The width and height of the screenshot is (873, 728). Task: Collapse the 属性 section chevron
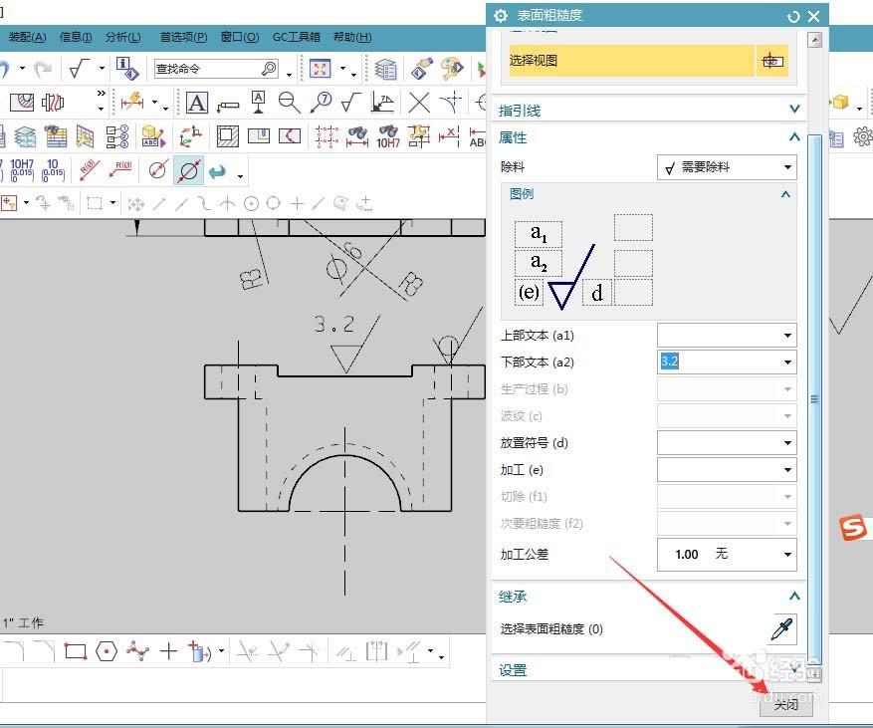point(793,137)
